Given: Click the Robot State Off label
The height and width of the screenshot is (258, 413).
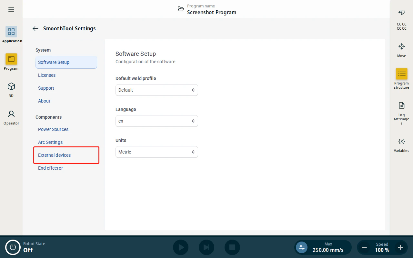Looking at the screenshot, I should pyautogui.click(x=34, y=247).
